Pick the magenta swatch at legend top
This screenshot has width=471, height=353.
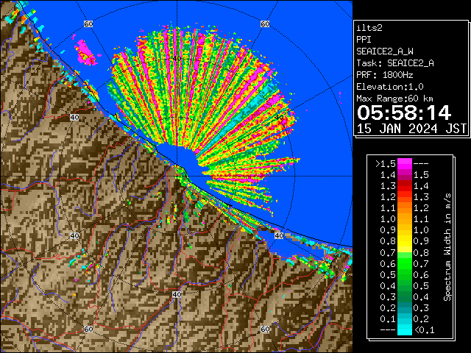405,164
